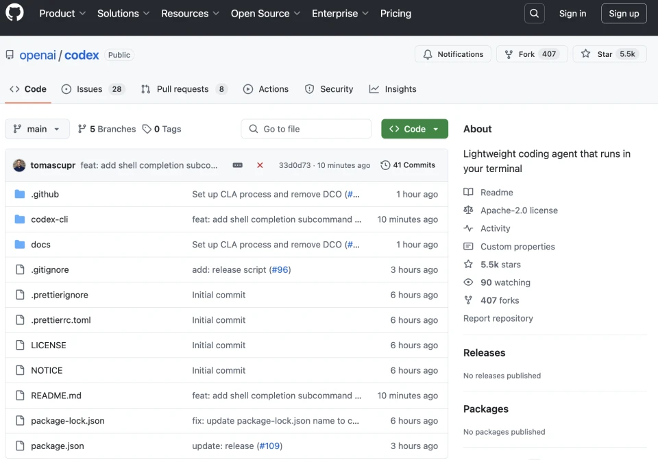Viewport: 658px width, 460px height.
Task: Switch to the Pull requests tab
Action: click(x=183, y=89)
